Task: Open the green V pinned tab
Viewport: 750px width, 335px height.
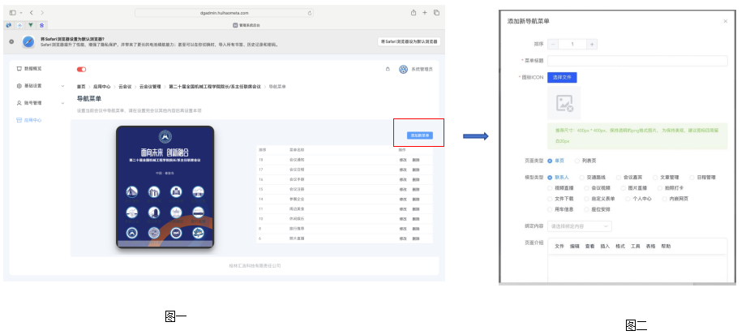Action: 31,25
